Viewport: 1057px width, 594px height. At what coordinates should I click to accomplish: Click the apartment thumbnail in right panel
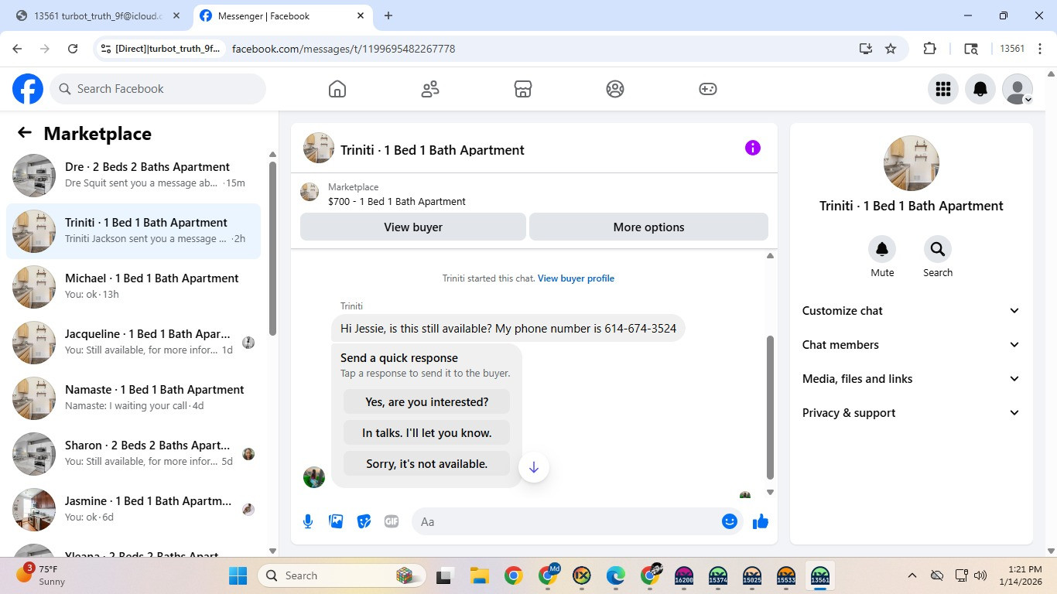tap(912, 163)
